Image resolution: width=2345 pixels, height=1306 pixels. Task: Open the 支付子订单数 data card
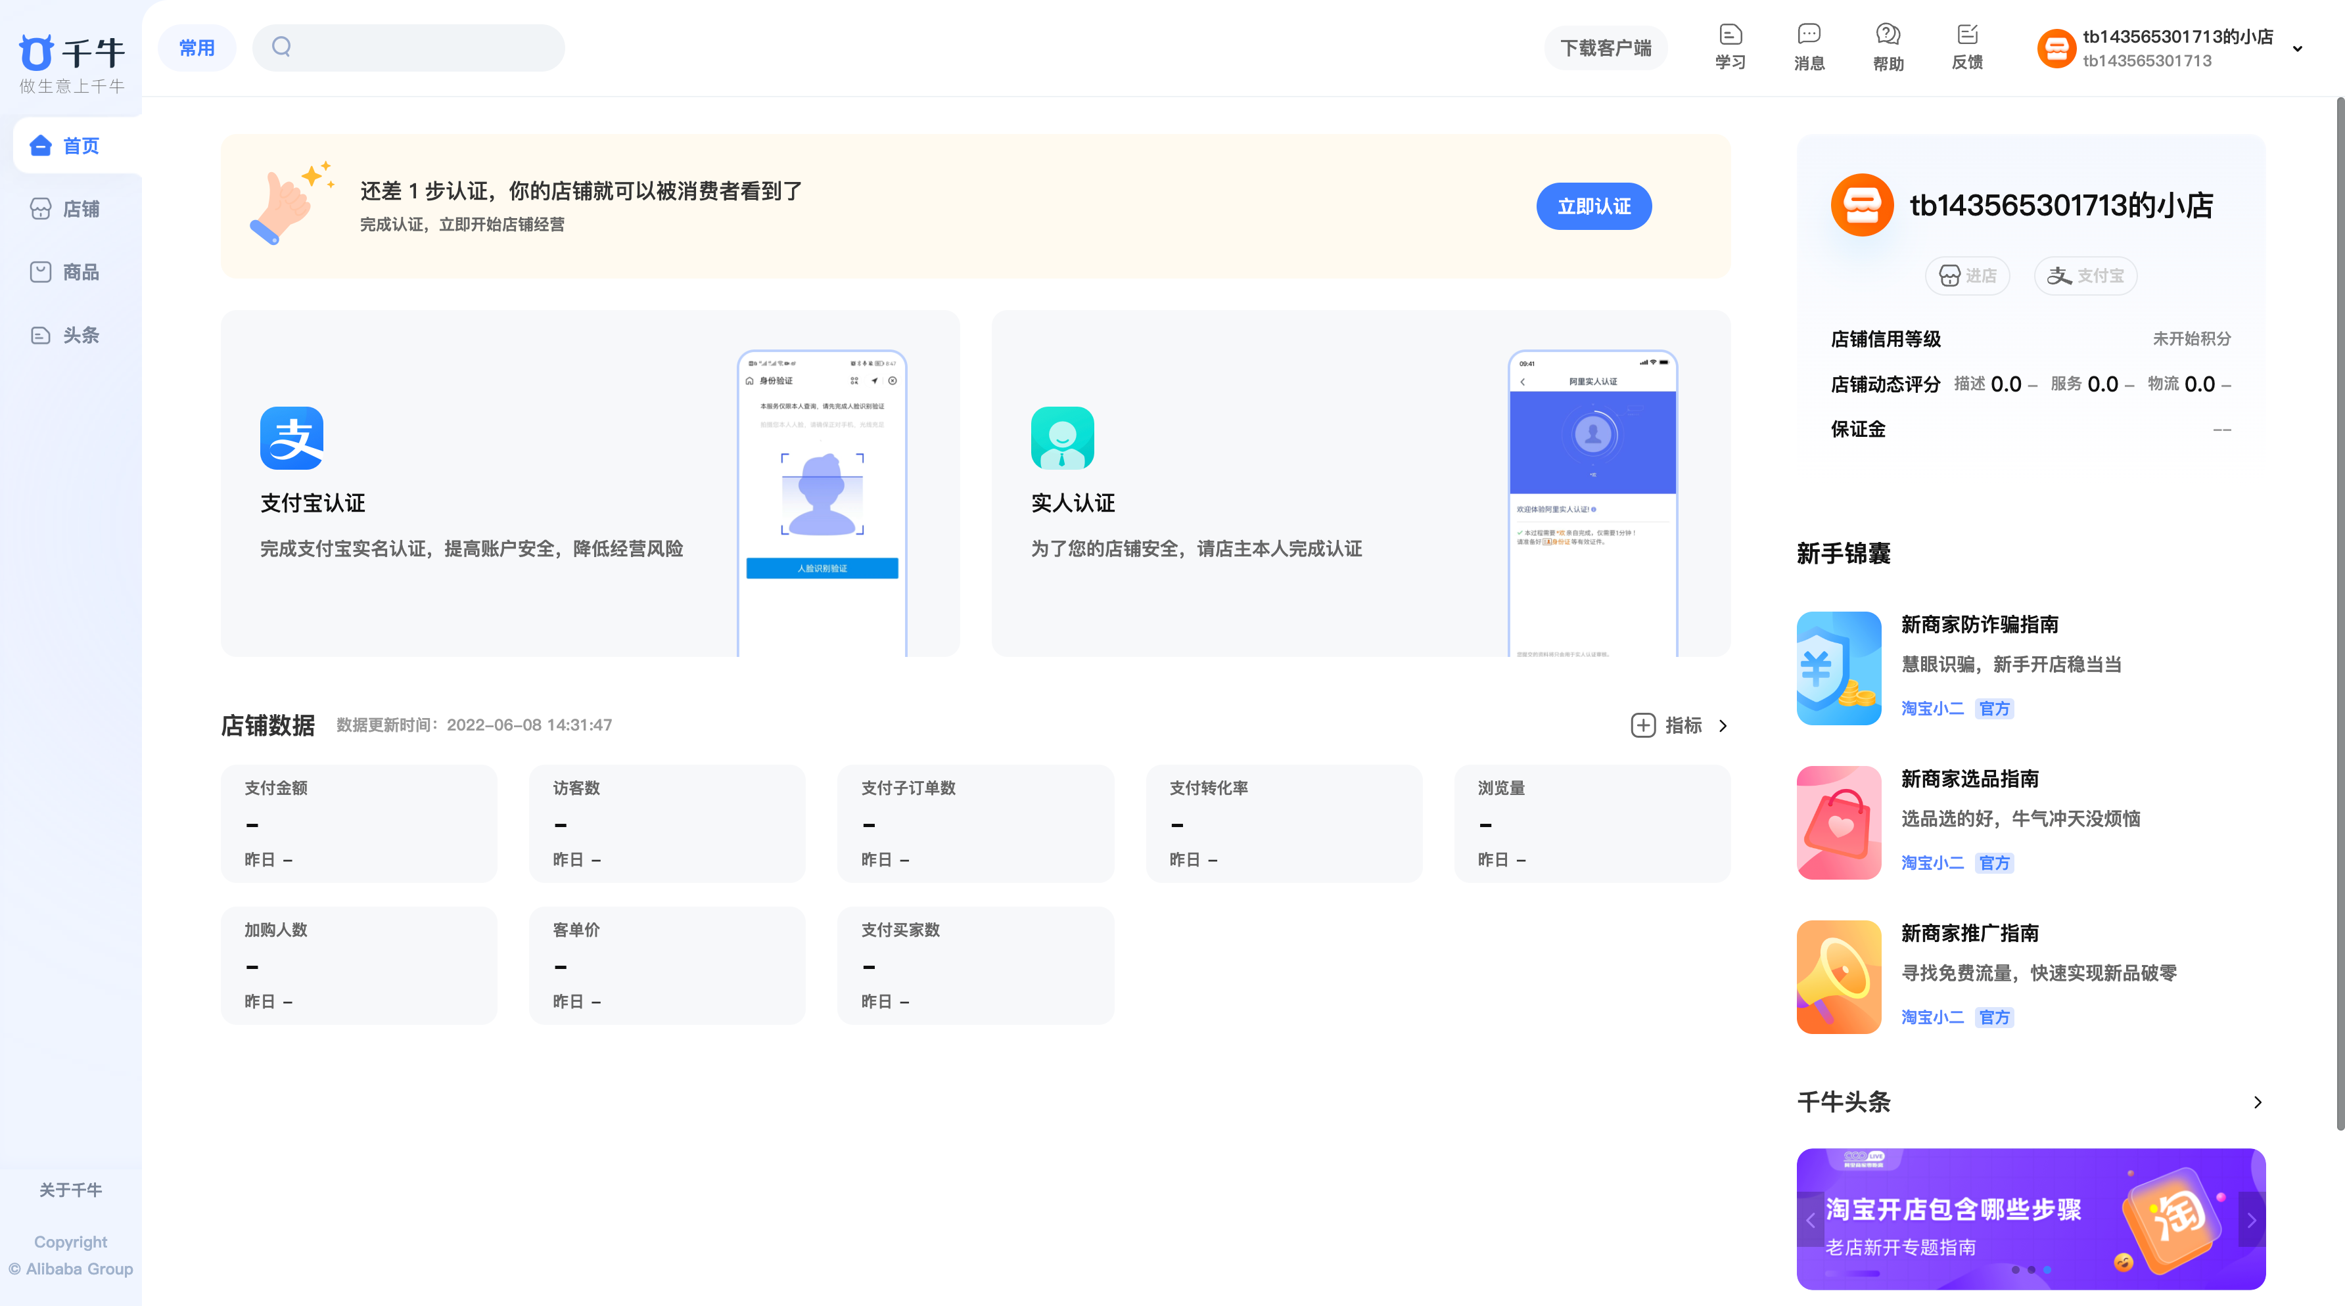pyautogui.click(x=976, y=822)
